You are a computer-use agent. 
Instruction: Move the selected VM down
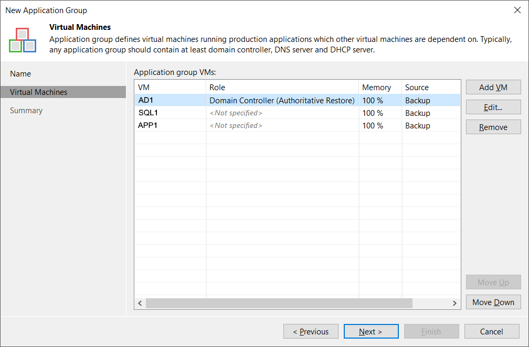(493, 302)
